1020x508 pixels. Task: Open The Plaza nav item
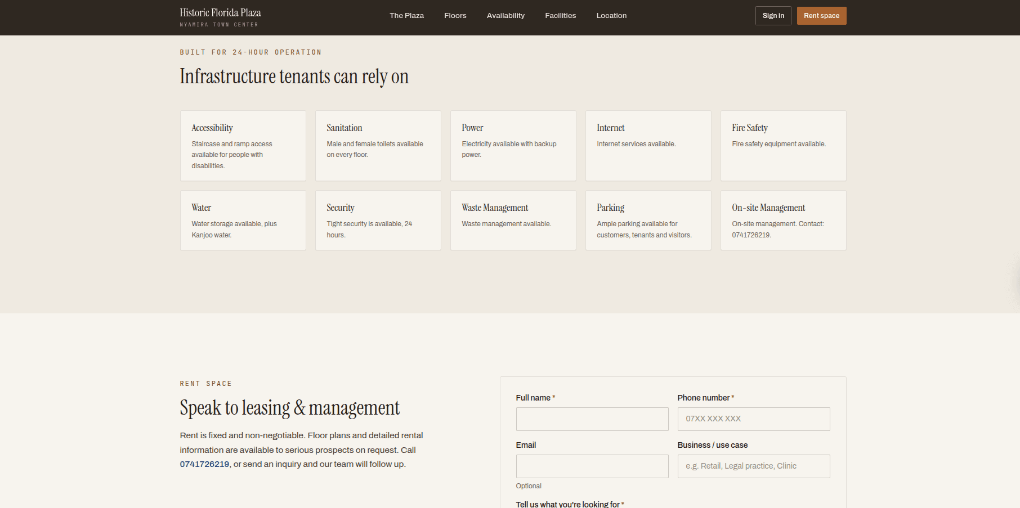[x=406, y=16]
